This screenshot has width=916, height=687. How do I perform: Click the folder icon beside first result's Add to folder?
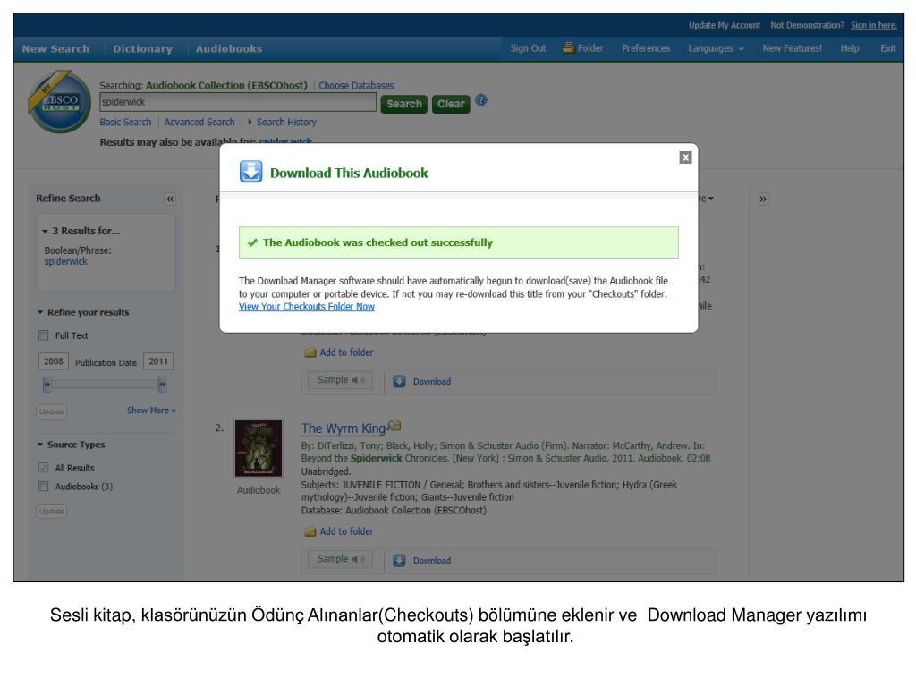pos(310,352)
